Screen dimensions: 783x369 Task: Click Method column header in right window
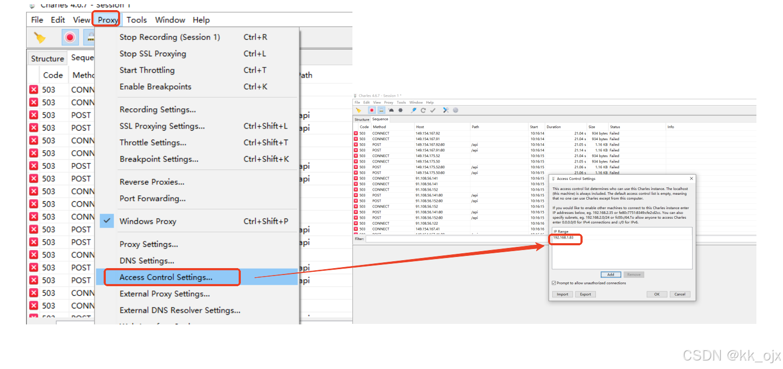pos(379,127)
